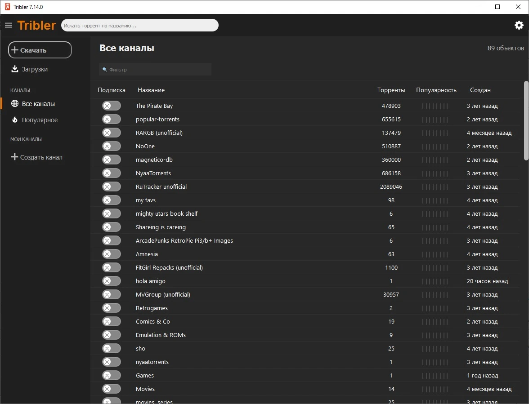The height and width of the screenshot is (404, 529).
Task: Click the magnifier icon in filter box
Action: coord(104,69)
